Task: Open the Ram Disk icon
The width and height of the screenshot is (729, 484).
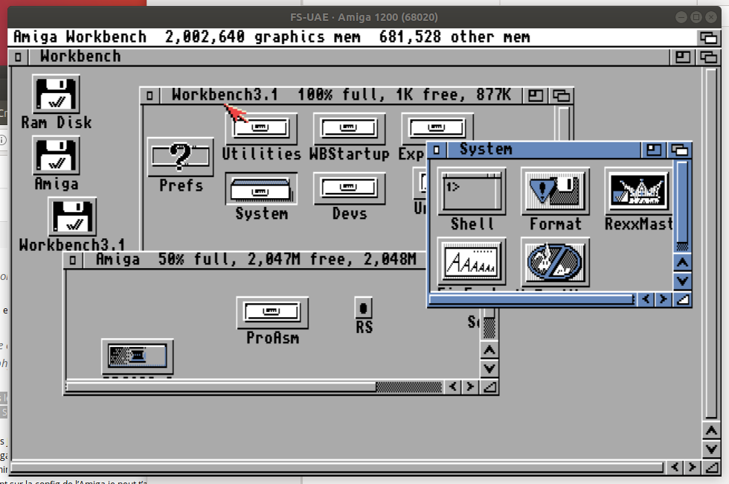Action: pos(56,94)
